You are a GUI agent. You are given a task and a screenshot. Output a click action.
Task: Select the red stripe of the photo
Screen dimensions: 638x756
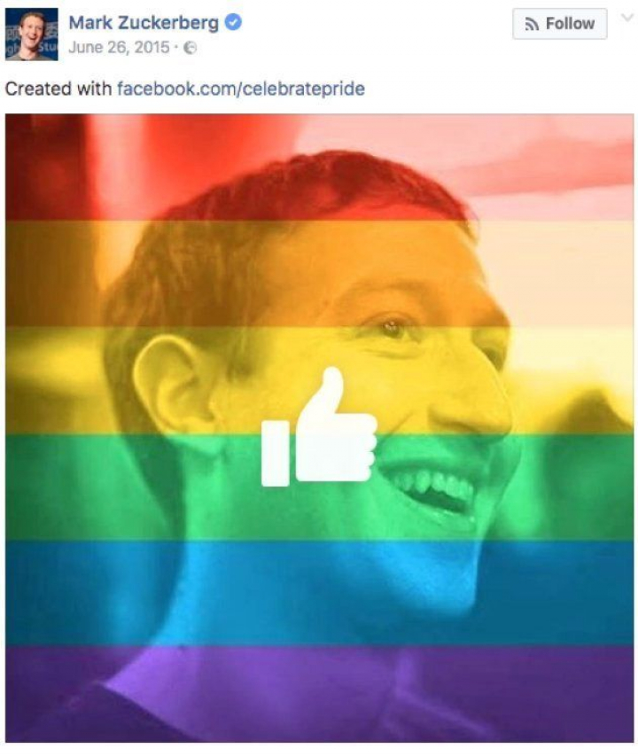320,168
